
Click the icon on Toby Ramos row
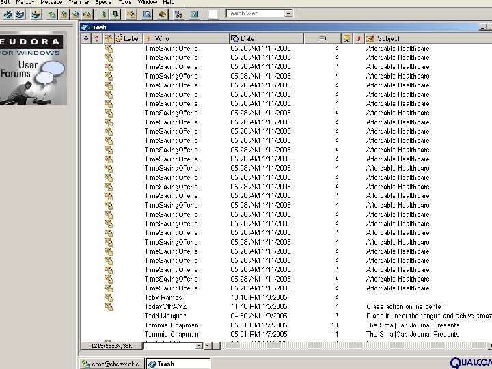coord(109,297)
